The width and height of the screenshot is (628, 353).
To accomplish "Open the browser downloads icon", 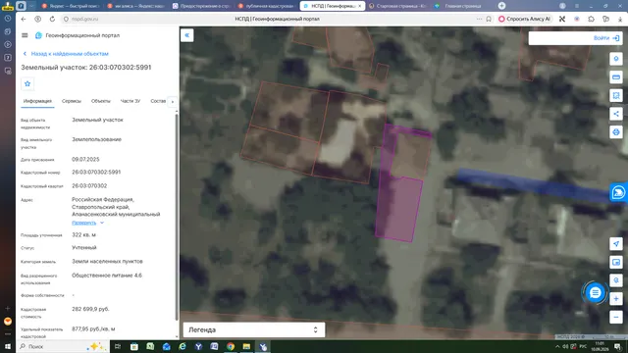I will click(x=620, y=19).
